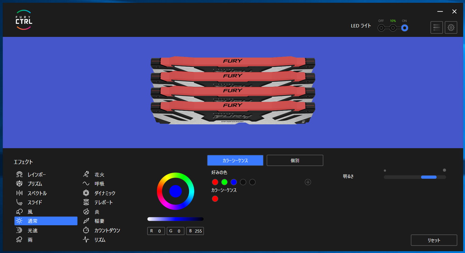Select the カウントダウン countdown effect icon

tap(86, 230)
